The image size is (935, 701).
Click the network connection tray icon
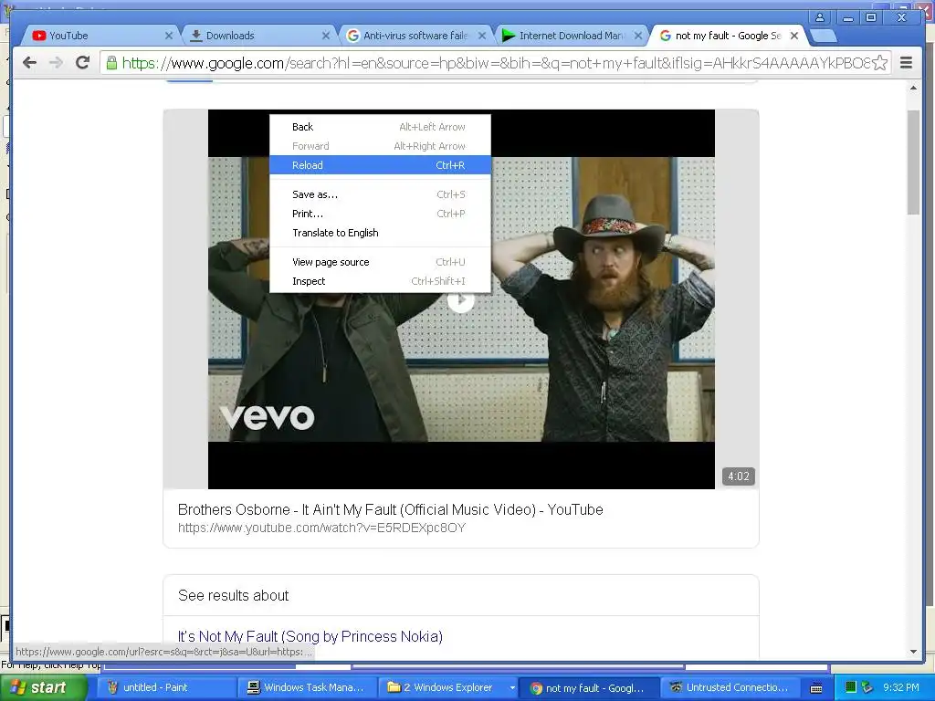pos(867,687)
